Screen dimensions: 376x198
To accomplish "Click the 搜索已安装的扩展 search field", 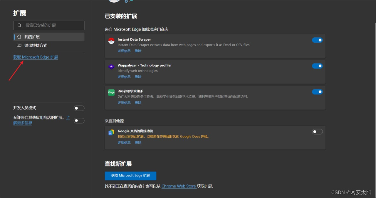I will coord(49,25).
